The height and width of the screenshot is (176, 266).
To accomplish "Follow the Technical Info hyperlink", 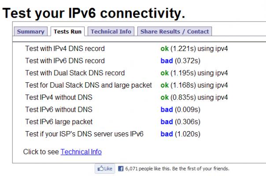I will coord(81,152).
